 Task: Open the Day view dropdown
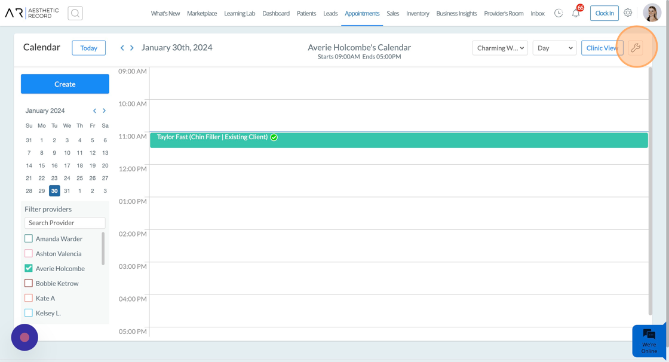555,48
